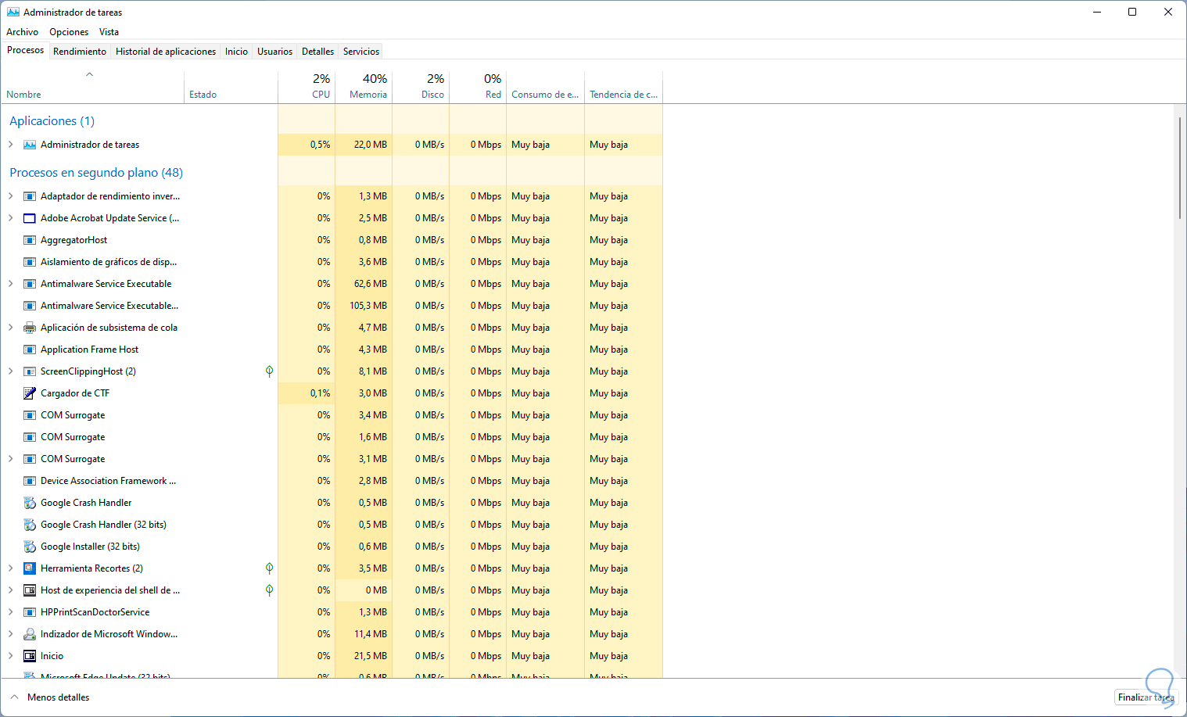Screen dimensions: 1187x717
Task: Click the Google Crash Handler icon
Action: [30, 503]
